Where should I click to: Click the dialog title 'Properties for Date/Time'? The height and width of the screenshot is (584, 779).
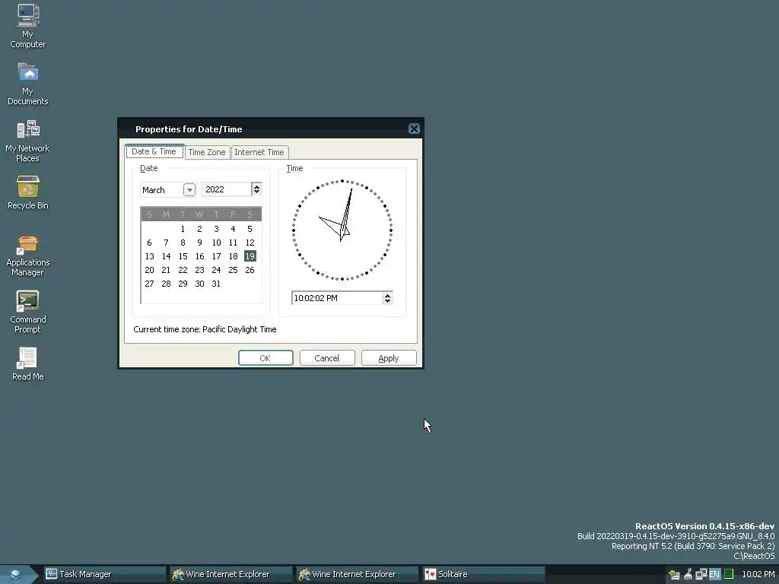[x=189, y=129]
